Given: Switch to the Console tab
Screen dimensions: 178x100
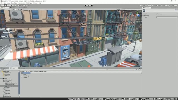Looking at the screenshot, I should 22,68.
